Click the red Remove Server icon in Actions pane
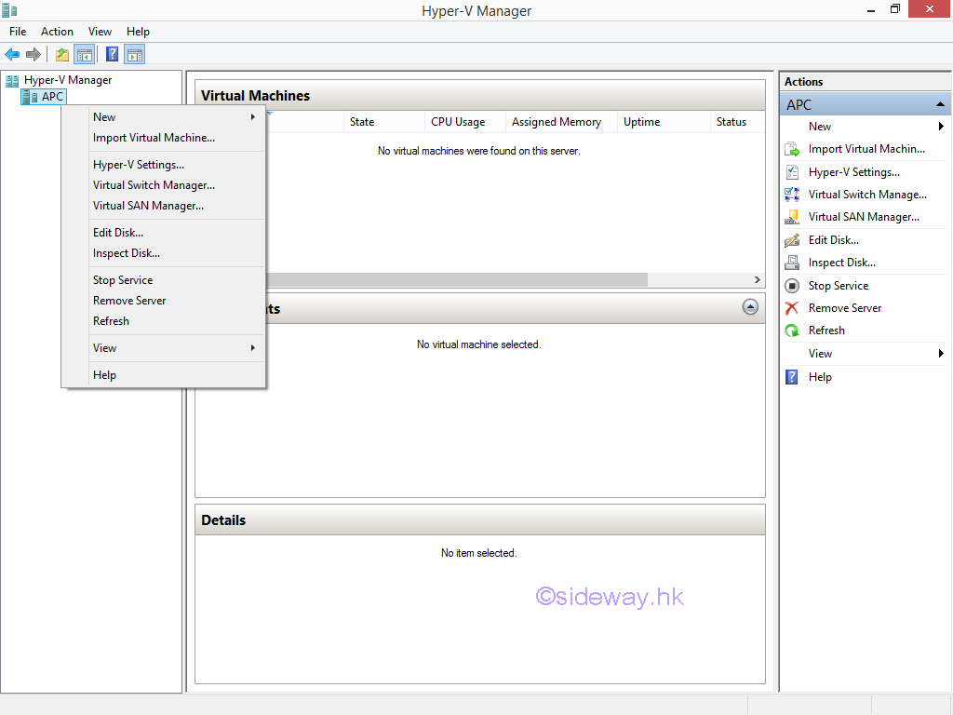 [792, 308]
